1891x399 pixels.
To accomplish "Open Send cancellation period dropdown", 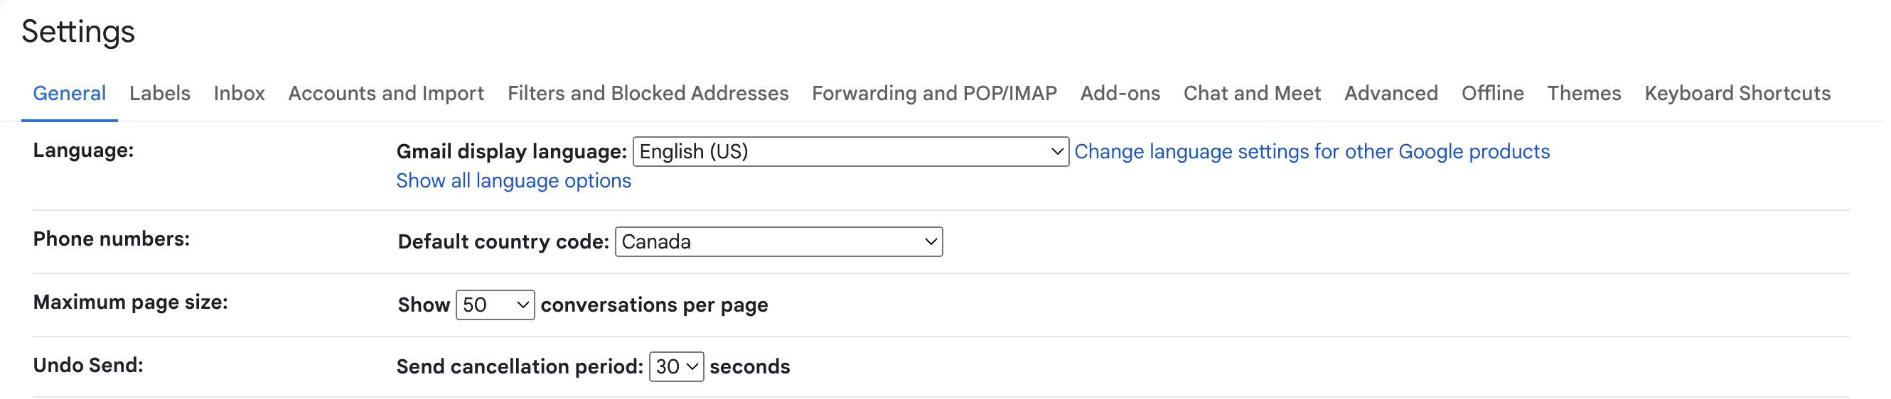I will tap(677, 367).
